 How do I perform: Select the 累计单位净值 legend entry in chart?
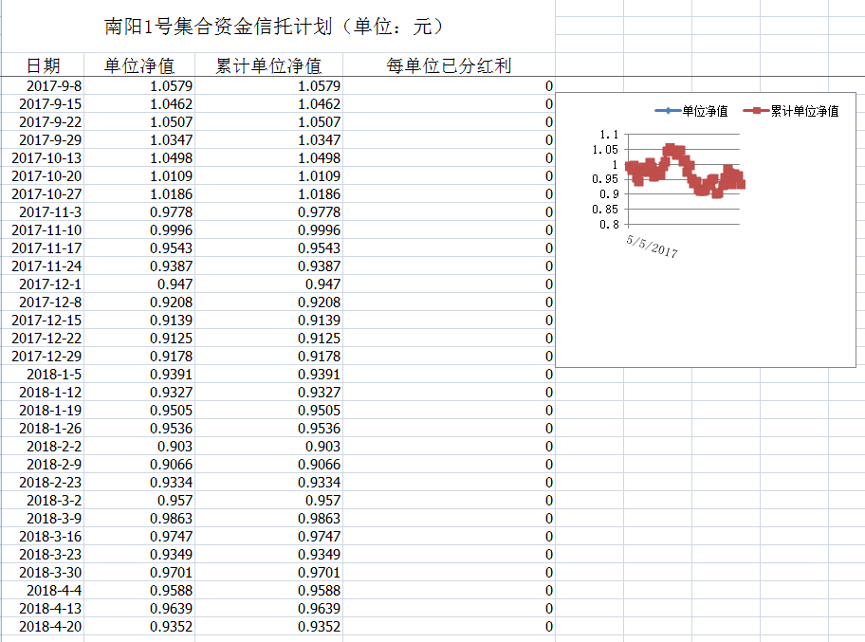point(793,111)
